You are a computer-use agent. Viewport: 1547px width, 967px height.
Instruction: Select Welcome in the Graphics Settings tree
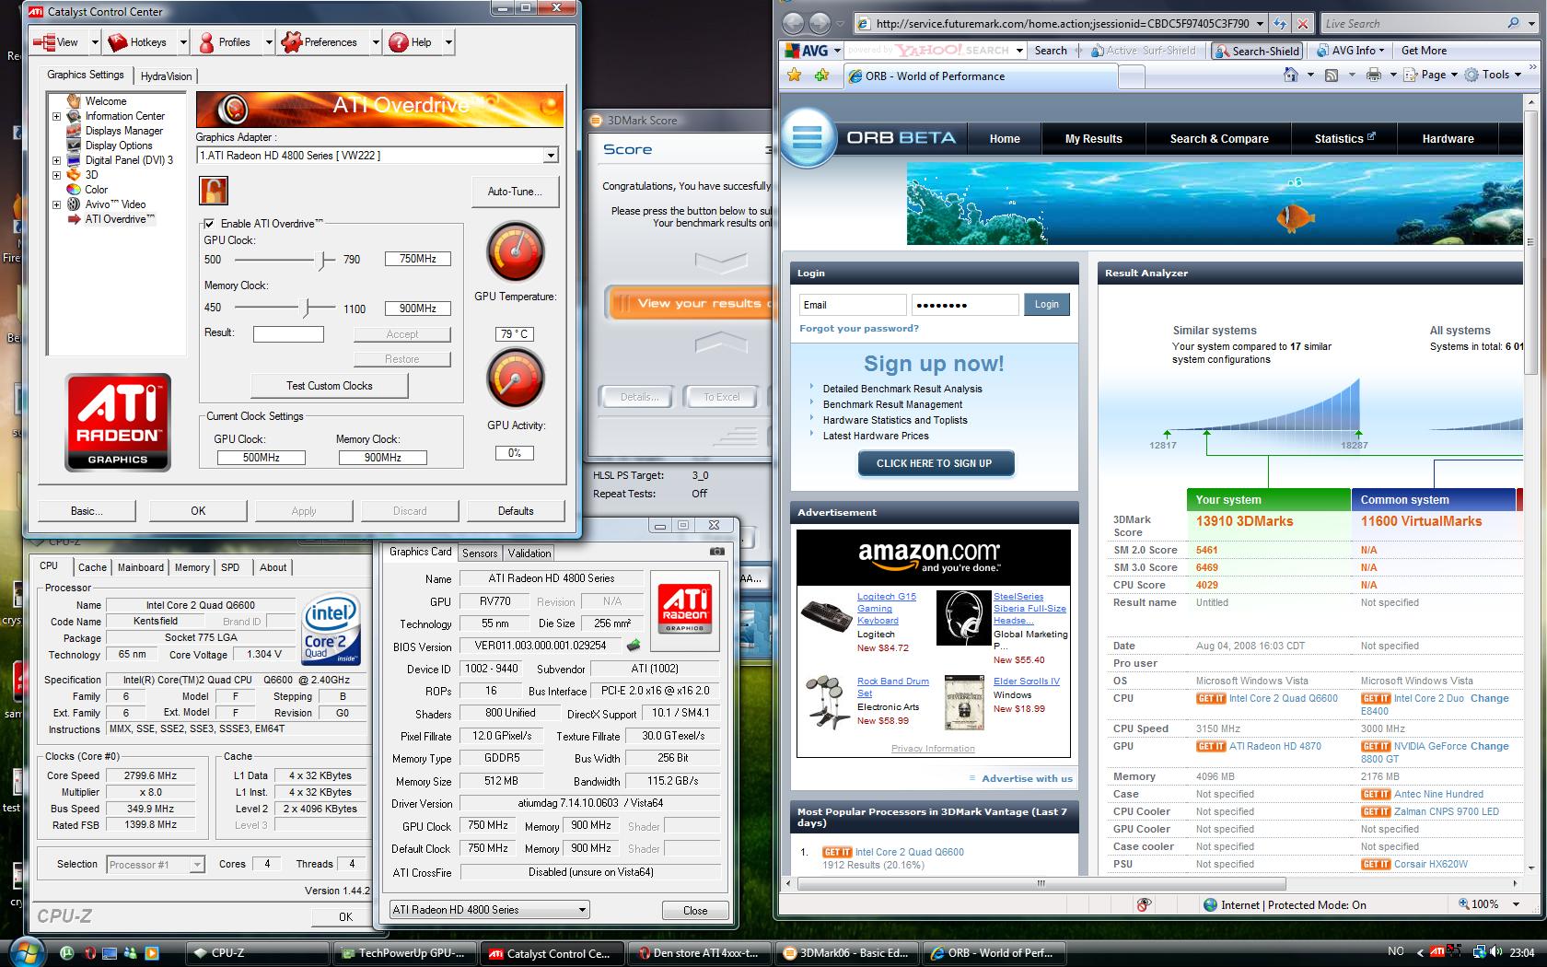[106, 101]
